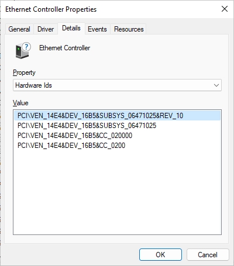Screen dimensions: 234x266
Task: Close the Ethernet Controller Properties window
Action: click(225, 9)
